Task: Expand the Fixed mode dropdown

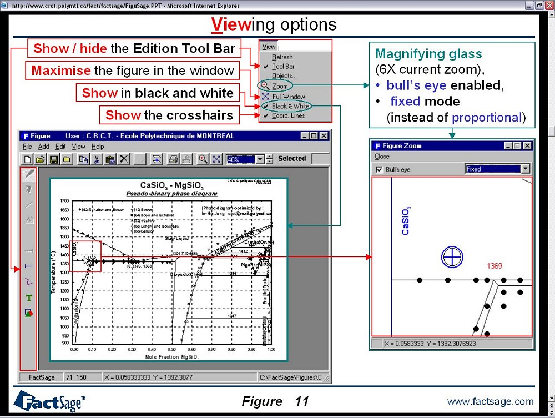Action: (525, 169)
